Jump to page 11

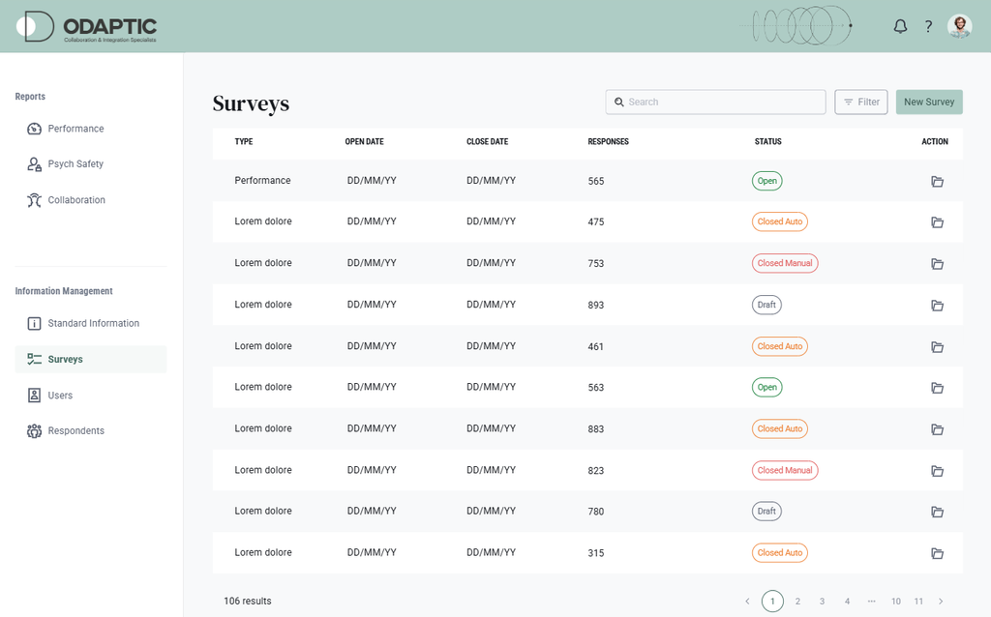click(918, 602)
